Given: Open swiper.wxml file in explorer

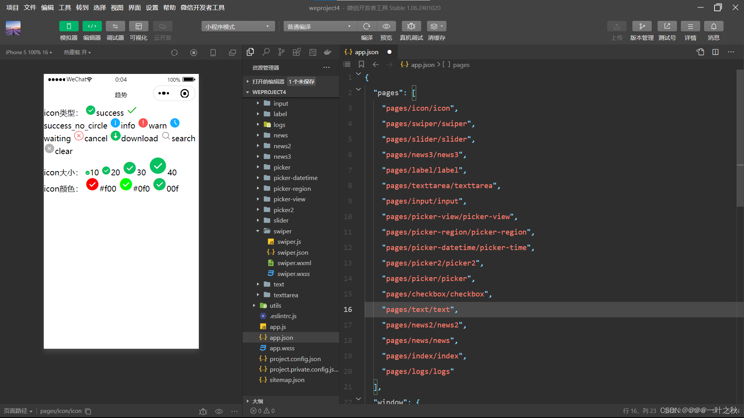Looking at the screenshot, I should 294,263.
